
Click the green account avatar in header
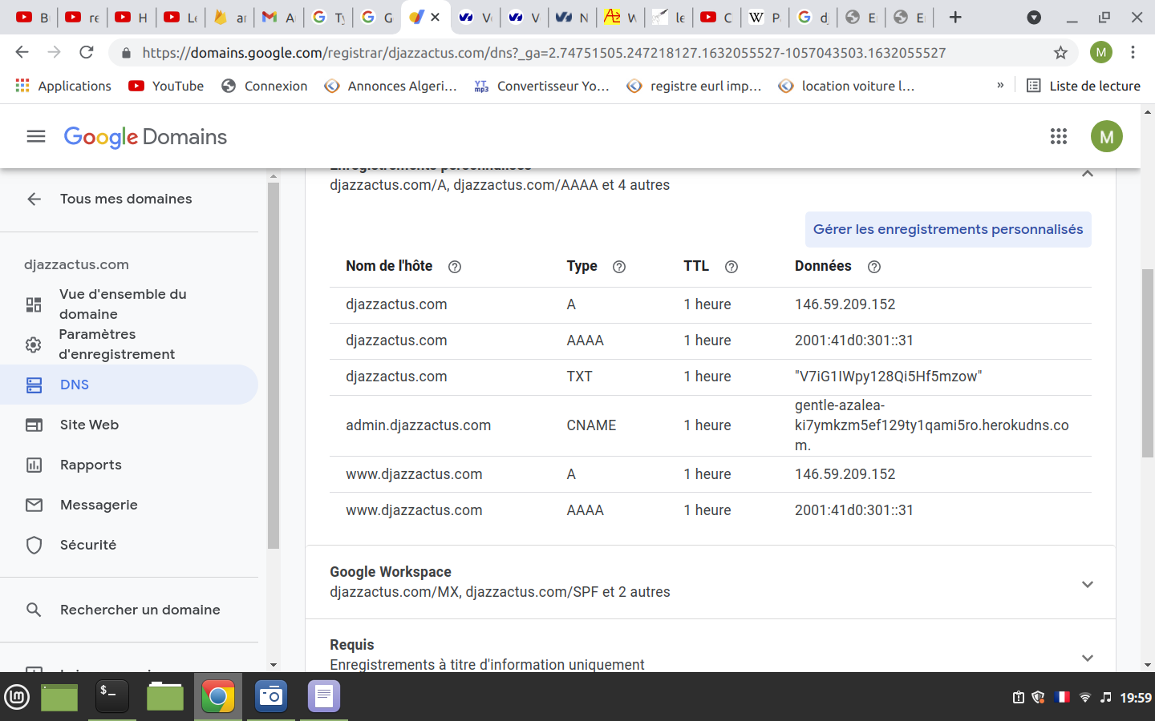click(x=1106, y=136)
